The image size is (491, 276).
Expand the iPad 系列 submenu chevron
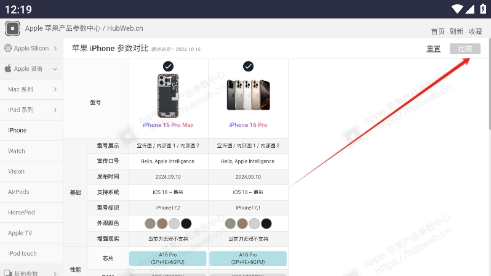tap(55, 110)
